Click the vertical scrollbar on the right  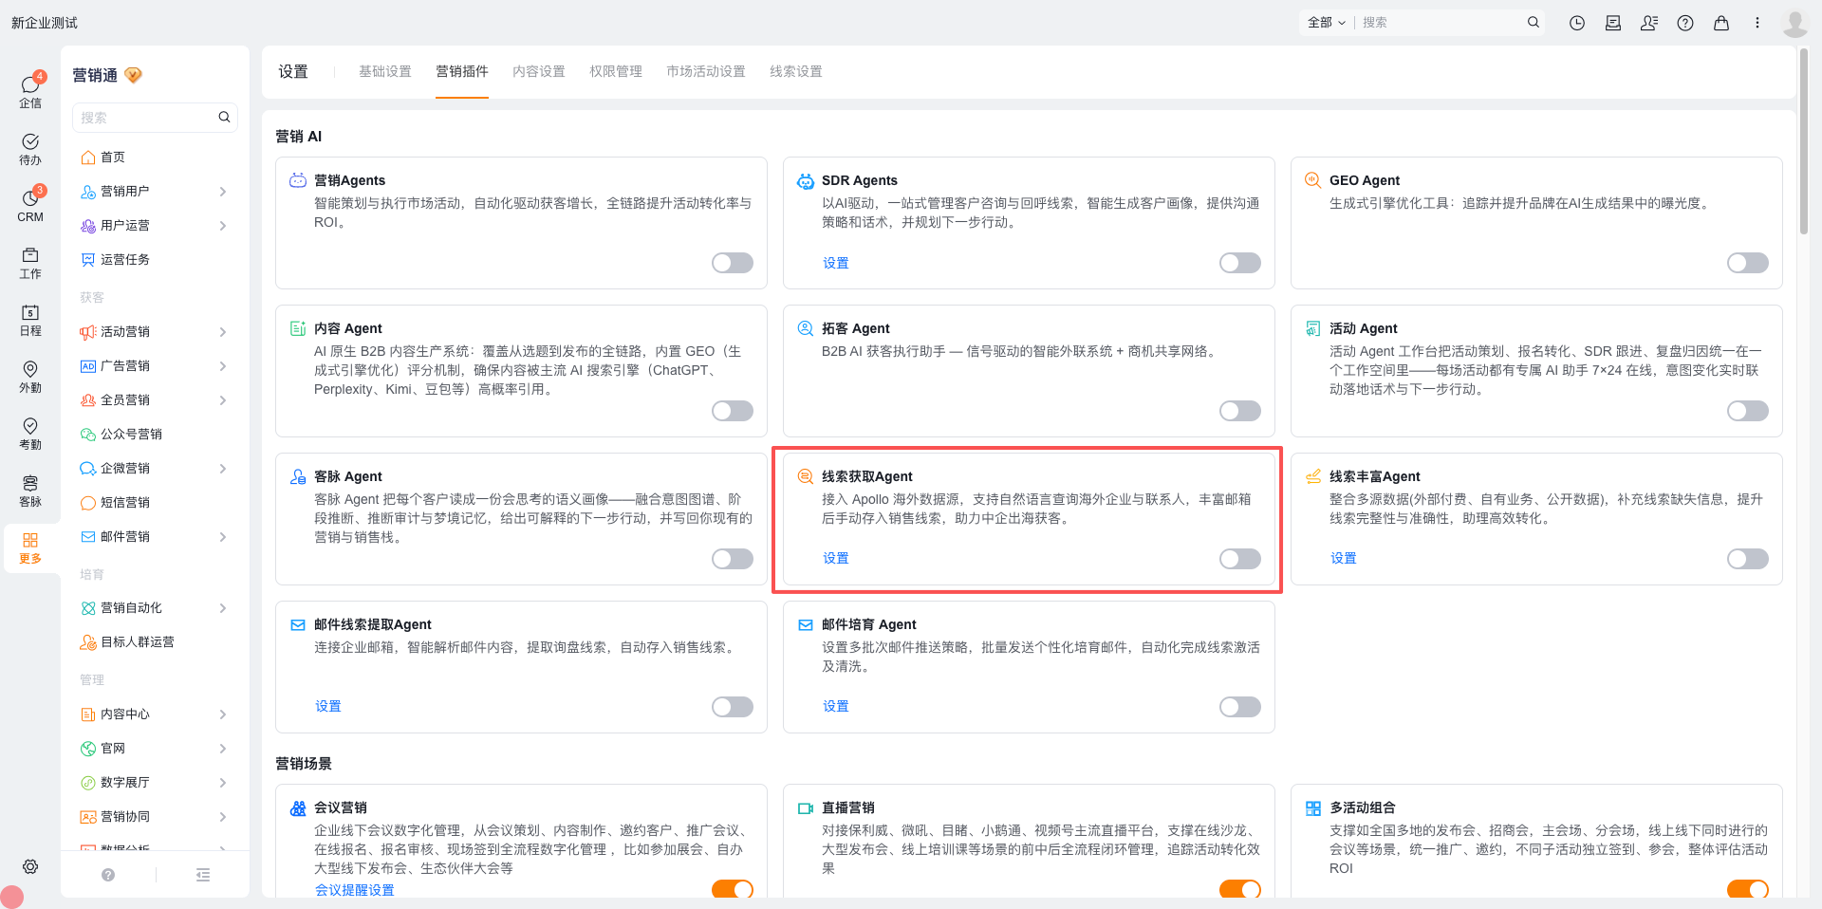(x=1803, y=142)
